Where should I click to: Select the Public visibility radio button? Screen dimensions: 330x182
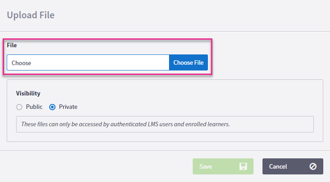tap(19, 107)
